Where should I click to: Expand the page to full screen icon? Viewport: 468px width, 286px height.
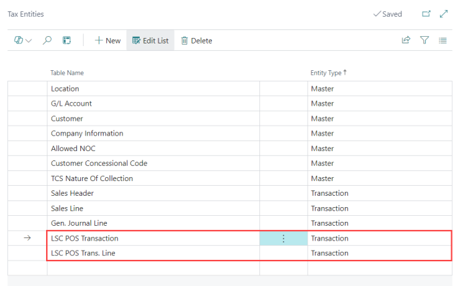[444, 14]
